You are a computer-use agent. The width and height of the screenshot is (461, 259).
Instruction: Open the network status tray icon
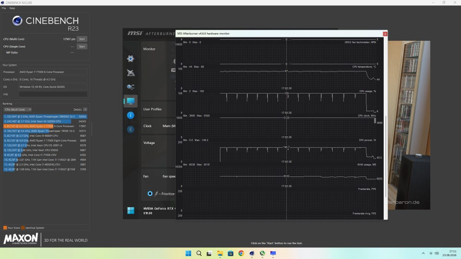(431, 253)
